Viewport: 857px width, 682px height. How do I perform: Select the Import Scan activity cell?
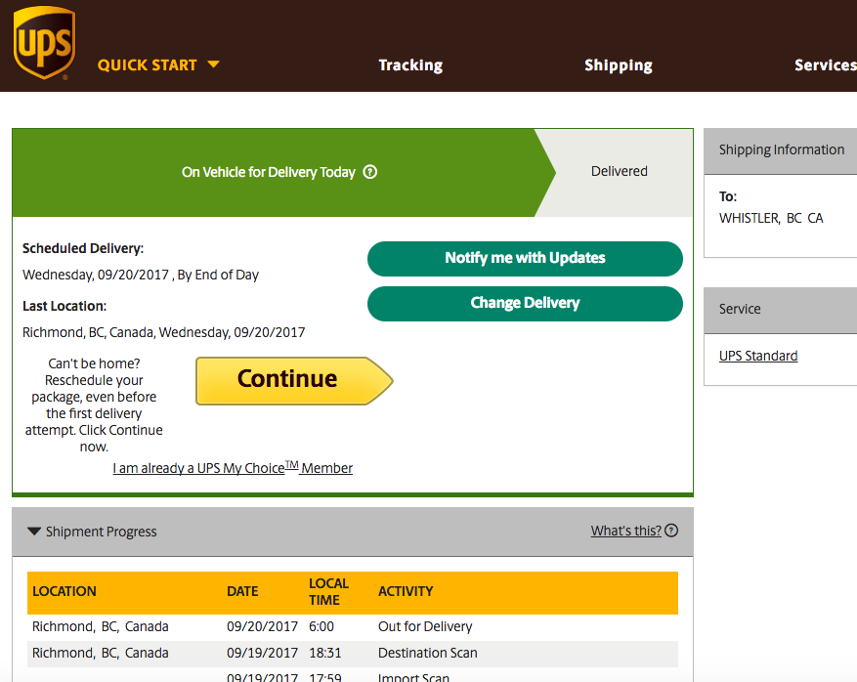click(x=413, y=678)
